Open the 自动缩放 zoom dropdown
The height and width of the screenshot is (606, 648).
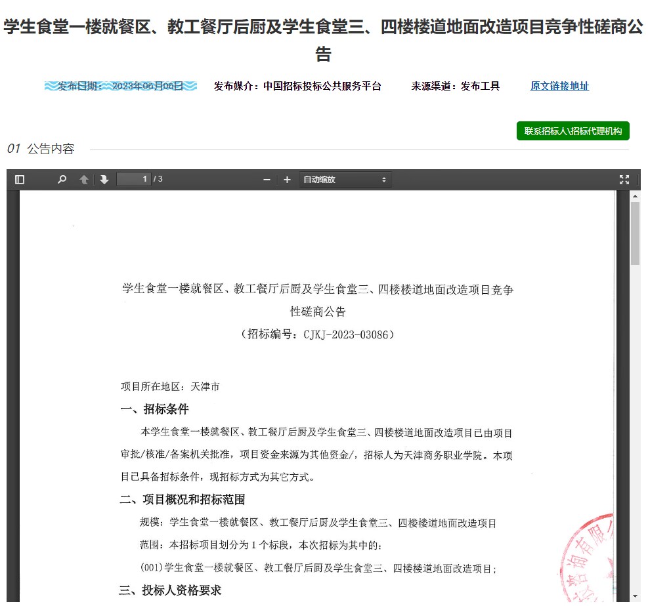pos(345,180)
